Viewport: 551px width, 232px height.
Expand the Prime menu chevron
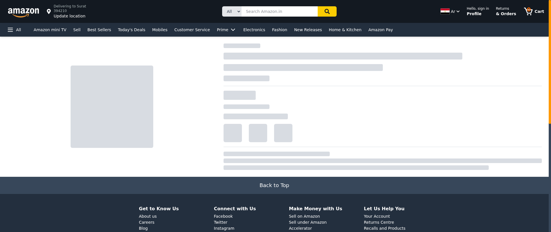pyautogui.click(x=233, y=30)
